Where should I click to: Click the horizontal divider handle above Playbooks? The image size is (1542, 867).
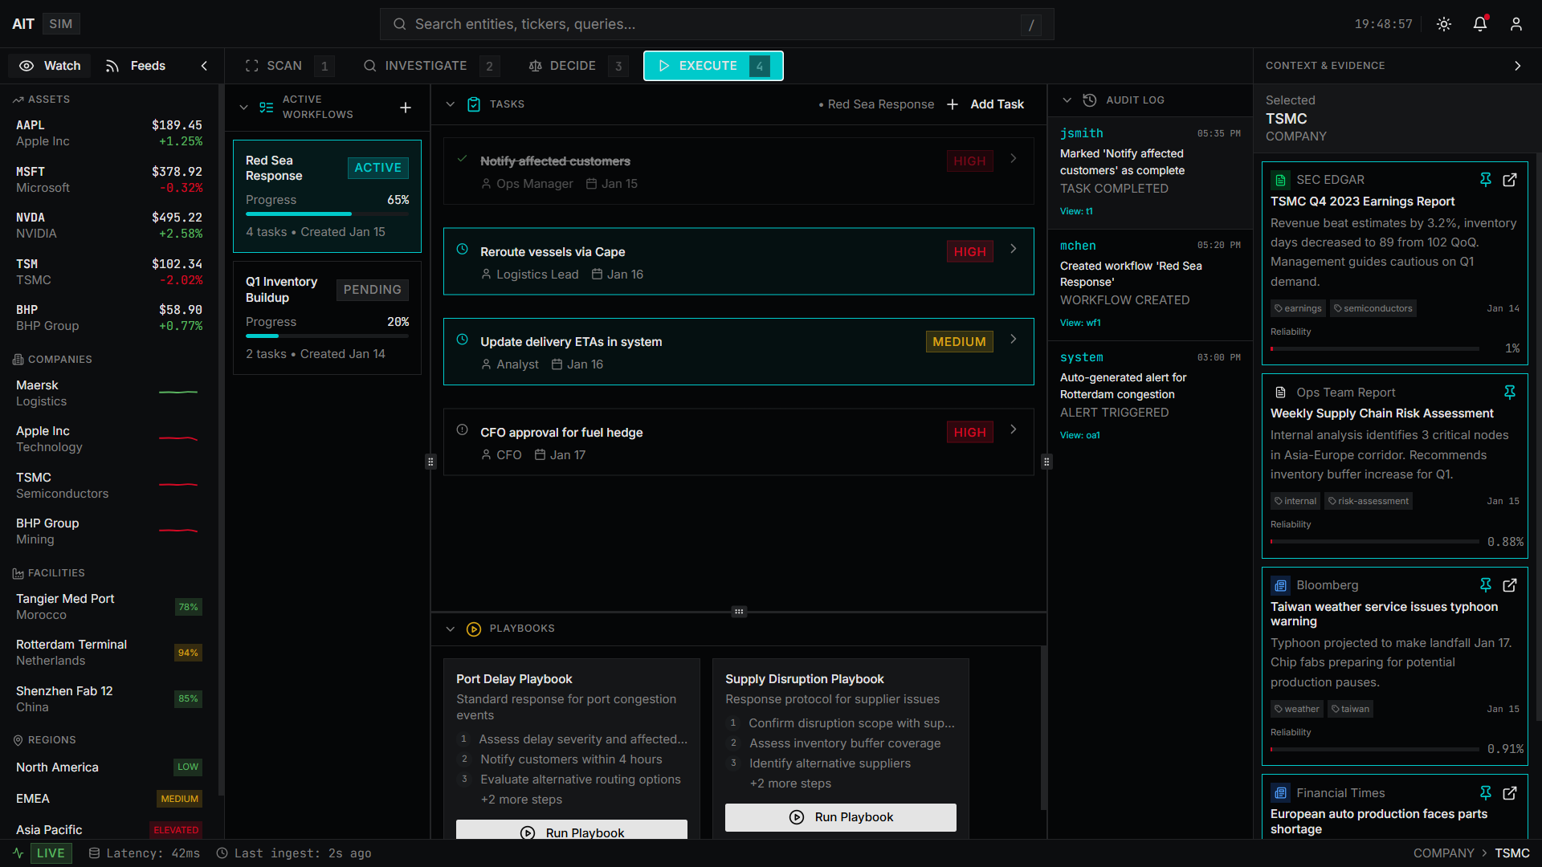(x=739, y=612)
